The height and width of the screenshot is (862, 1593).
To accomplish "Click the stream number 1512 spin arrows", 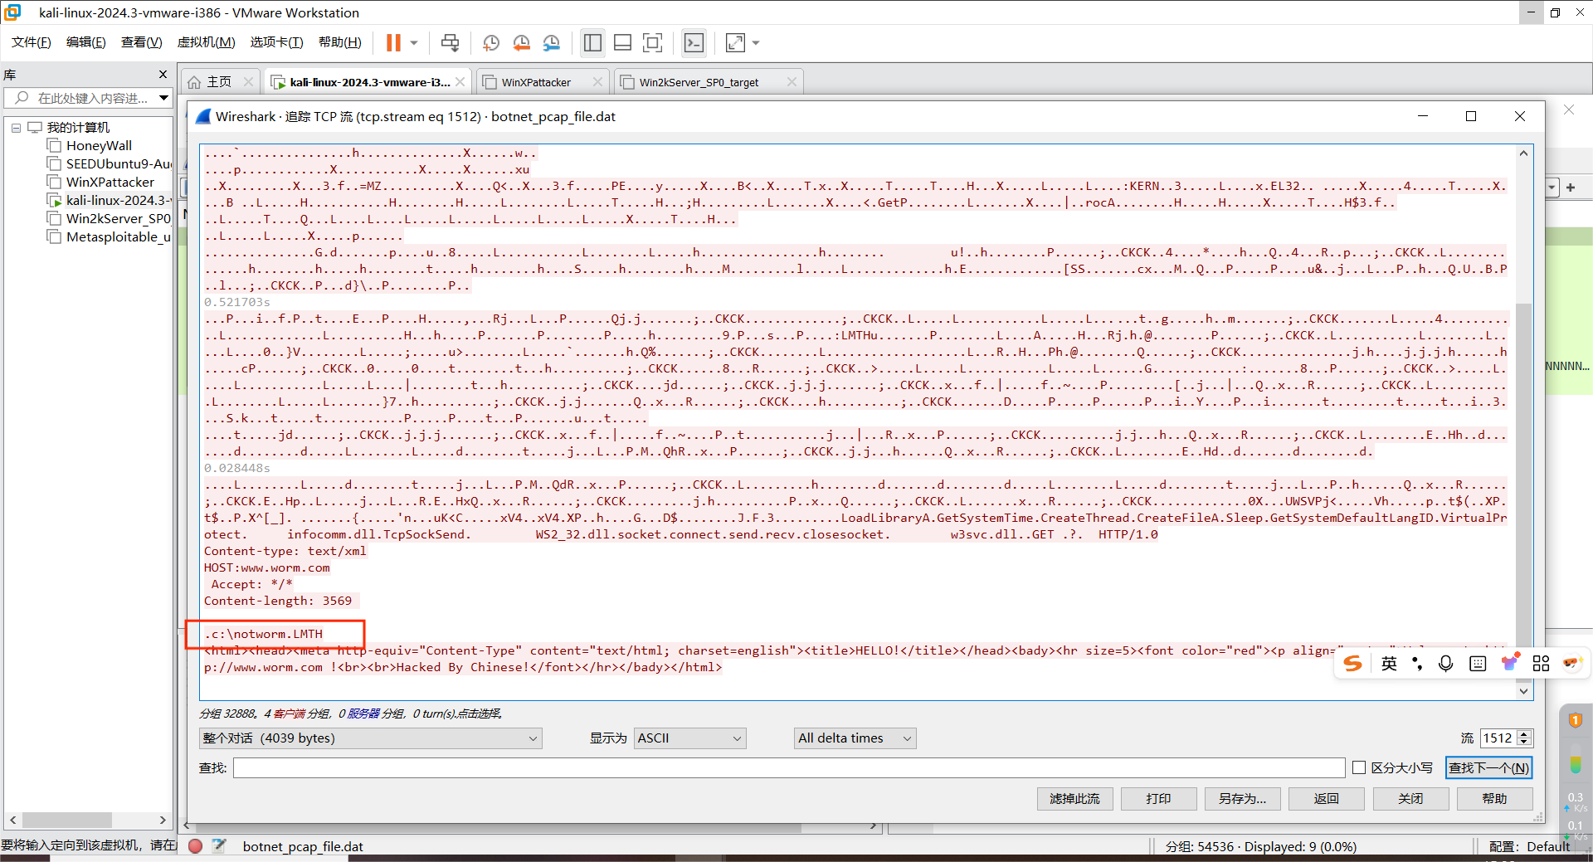I will [x=1524, y=738].
